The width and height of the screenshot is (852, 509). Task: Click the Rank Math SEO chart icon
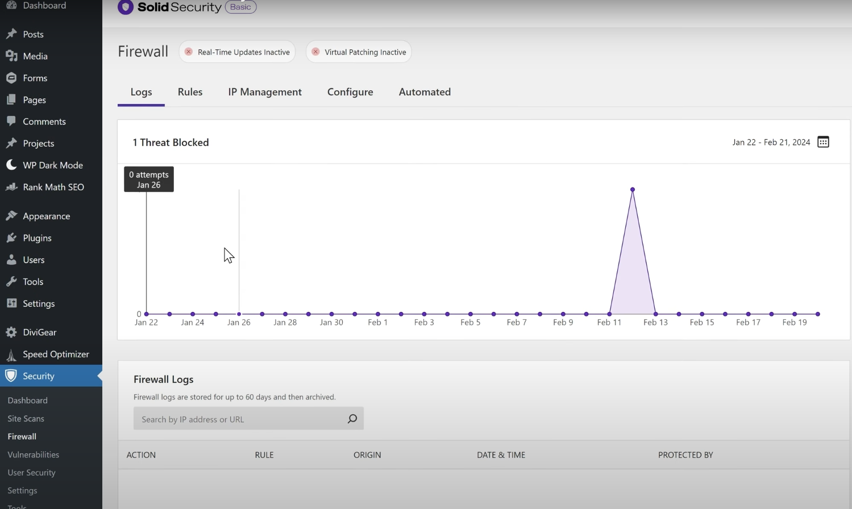[11, 187]
